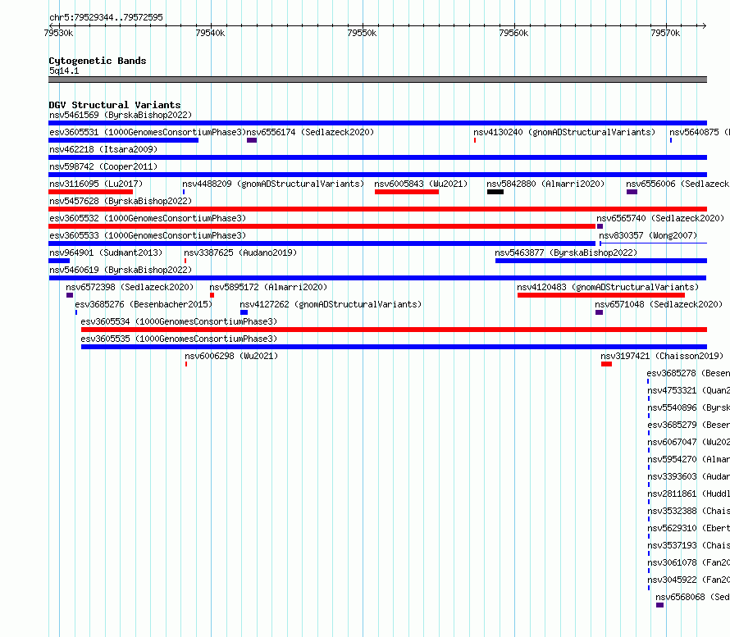Open the nsv5629310 variant label
Viewport: 730px width, 637px height.
click(688, 528)
